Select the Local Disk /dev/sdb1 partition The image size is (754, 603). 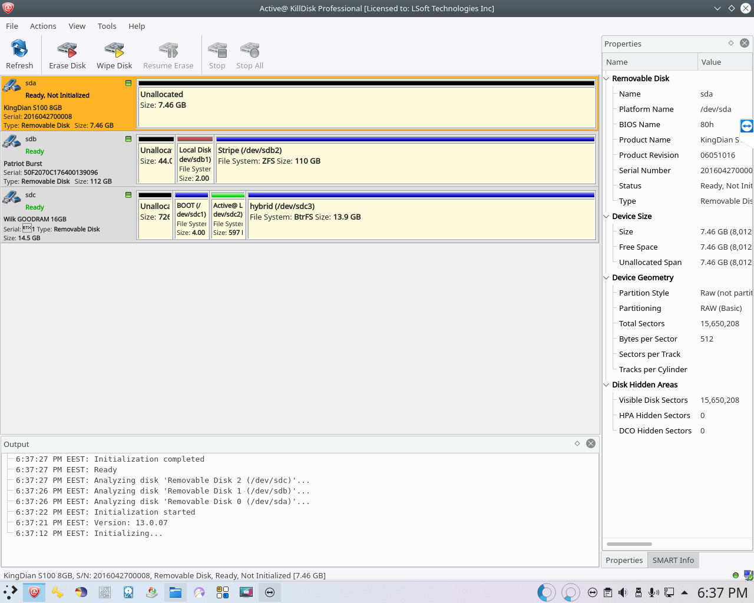[195, 160]
